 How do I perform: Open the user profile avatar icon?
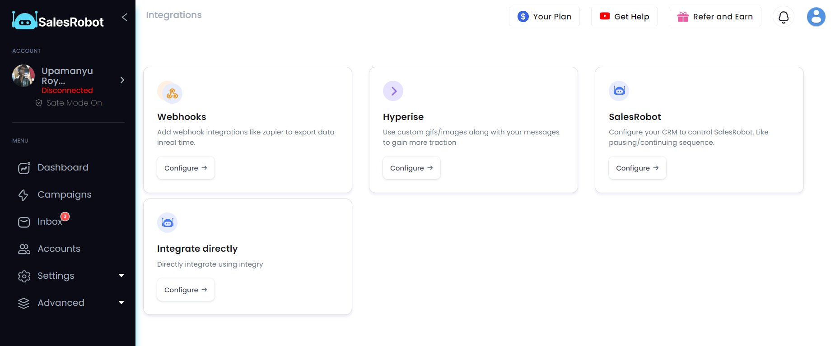pos(816,17)
